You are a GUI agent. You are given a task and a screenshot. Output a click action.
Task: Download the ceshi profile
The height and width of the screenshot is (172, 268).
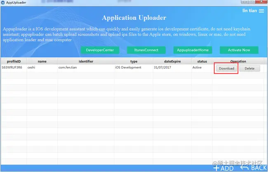[x=226, y=68]
